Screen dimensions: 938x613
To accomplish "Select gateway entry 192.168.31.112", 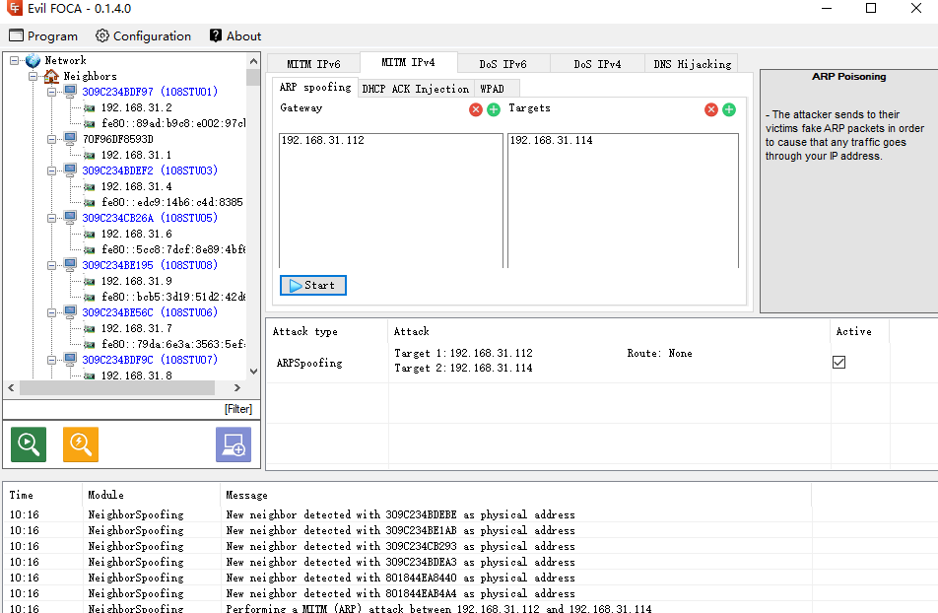I will 390,140.
